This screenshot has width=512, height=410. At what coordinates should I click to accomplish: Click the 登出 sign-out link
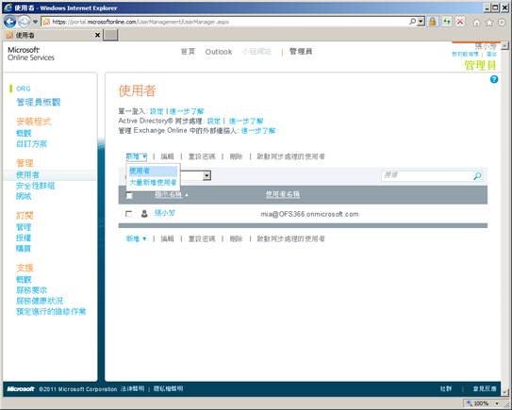tap(491, 54)
